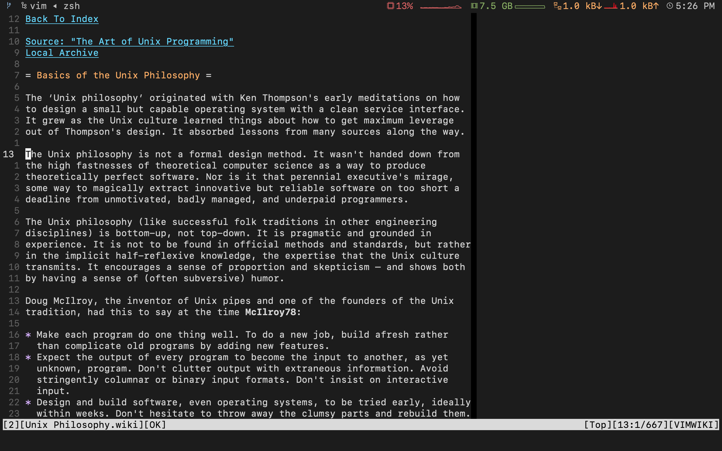Click the Basics of the Unix Philosophy heading

[118, 75]
